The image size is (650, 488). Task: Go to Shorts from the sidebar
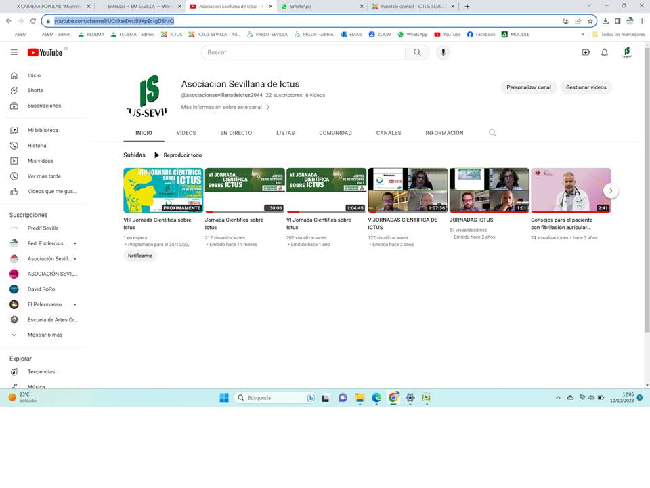(x=35, y=89)
